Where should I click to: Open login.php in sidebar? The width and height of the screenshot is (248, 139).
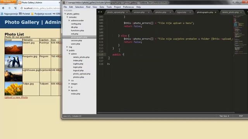point(77,67)
